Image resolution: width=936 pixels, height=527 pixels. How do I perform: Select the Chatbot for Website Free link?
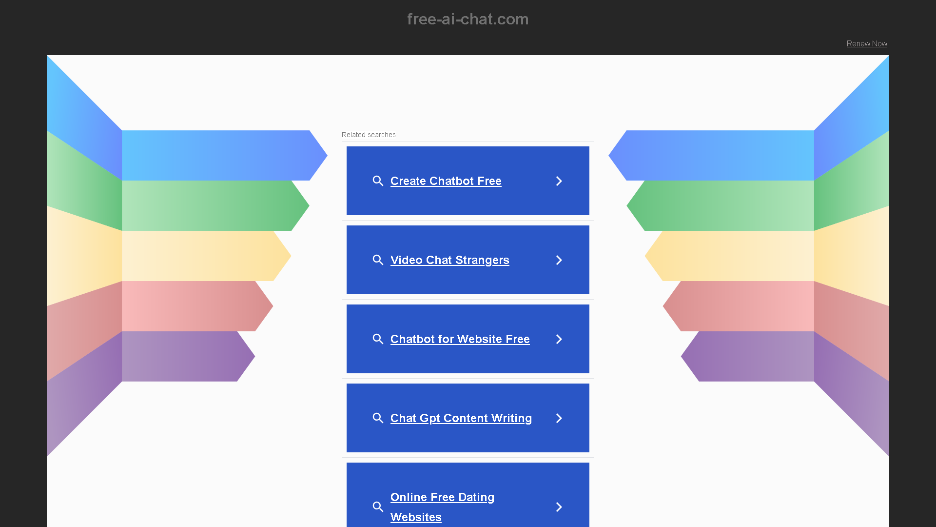(x=460, y=339)
